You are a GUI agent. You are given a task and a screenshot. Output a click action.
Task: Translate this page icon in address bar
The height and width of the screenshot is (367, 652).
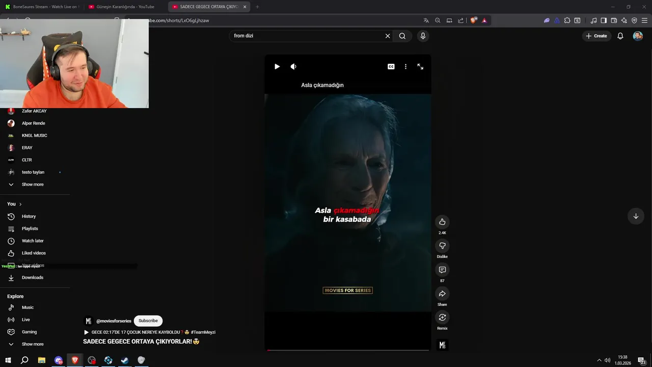426,20
